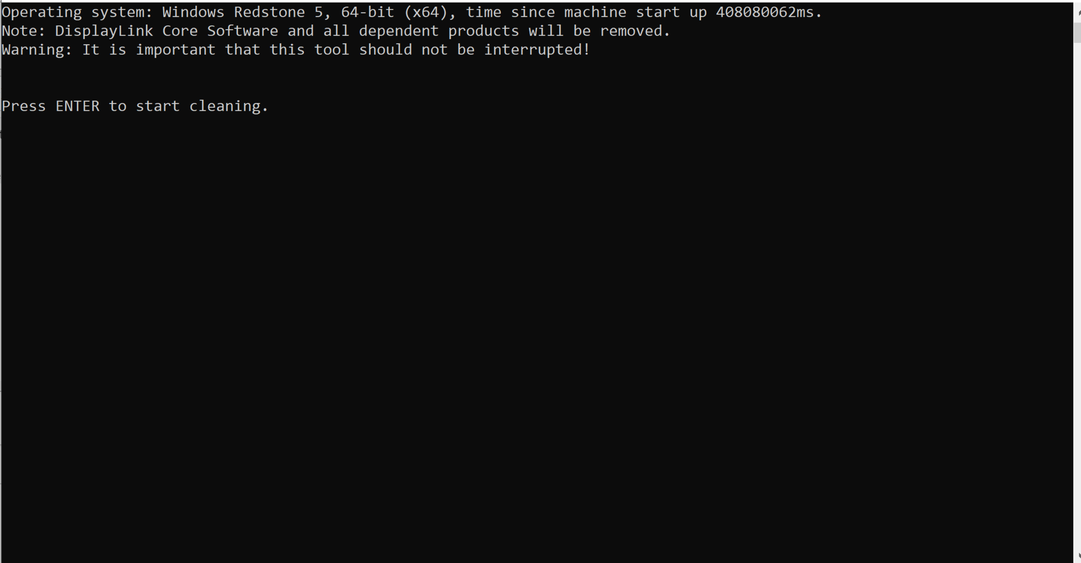Click the uptime value '408080062ms'
This screenshot has width=1081, height=563.
click(765, 12)
